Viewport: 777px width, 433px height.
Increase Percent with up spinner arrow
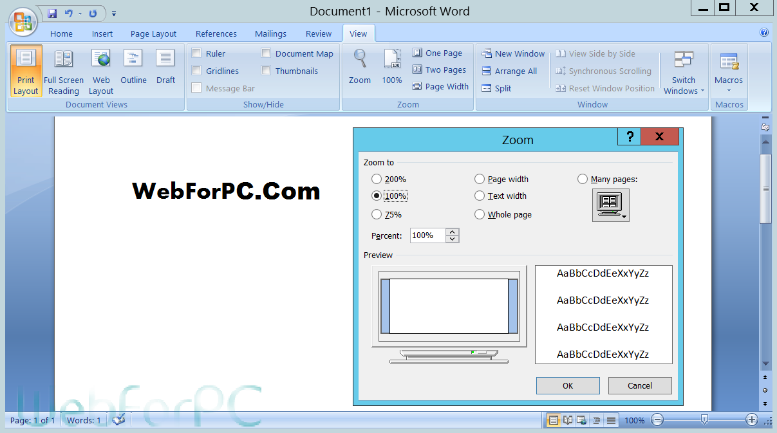point(453,232)
